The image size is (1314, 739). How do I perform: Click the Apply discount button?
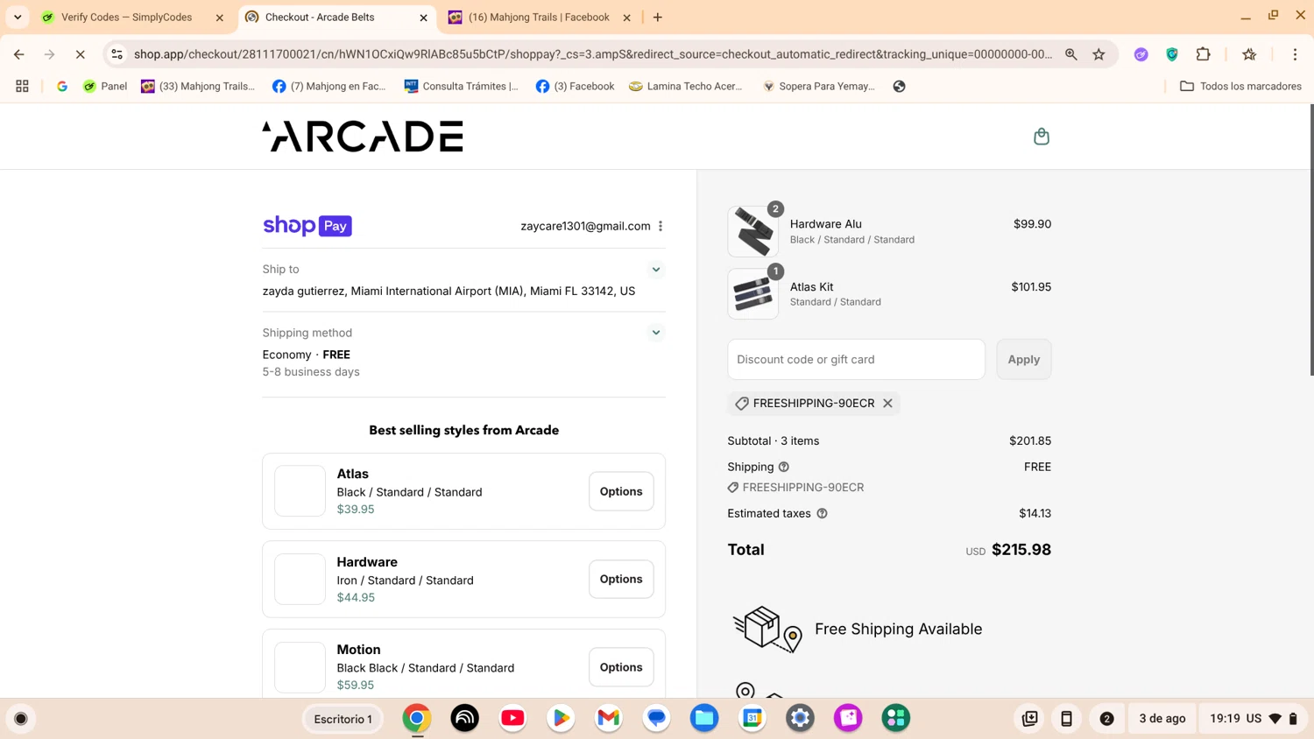[x=1023, y=359]
